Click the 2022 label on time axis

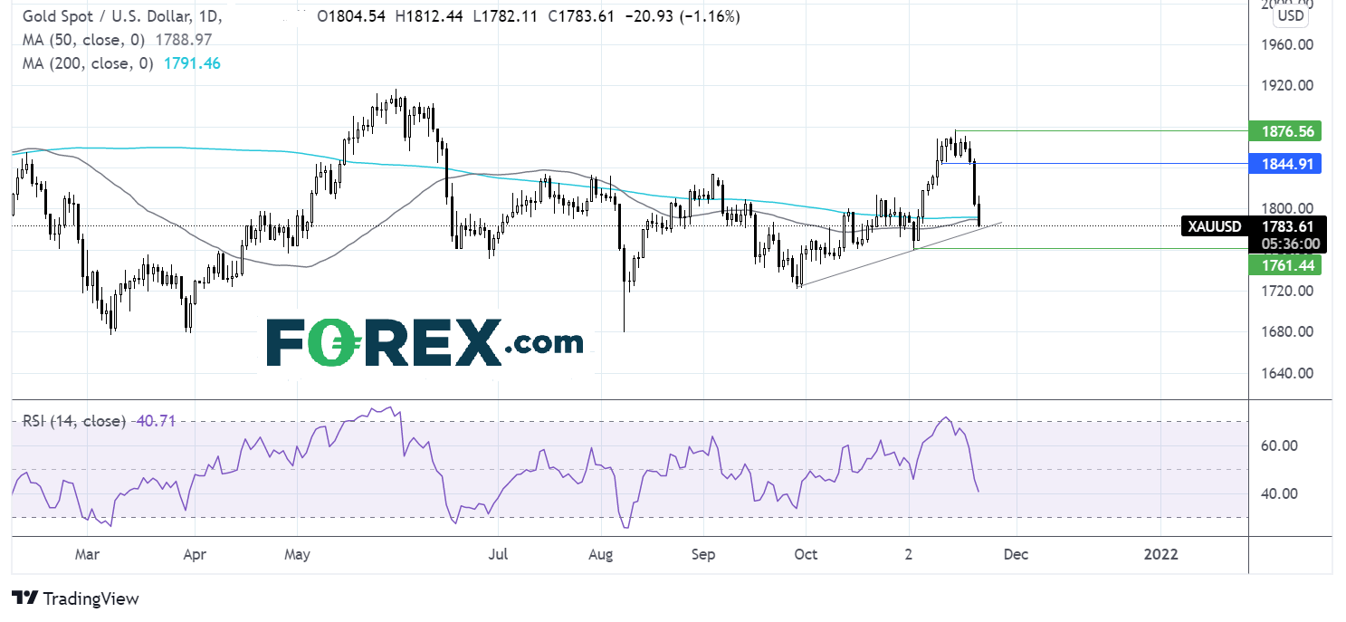click(x=1160, y=554)
